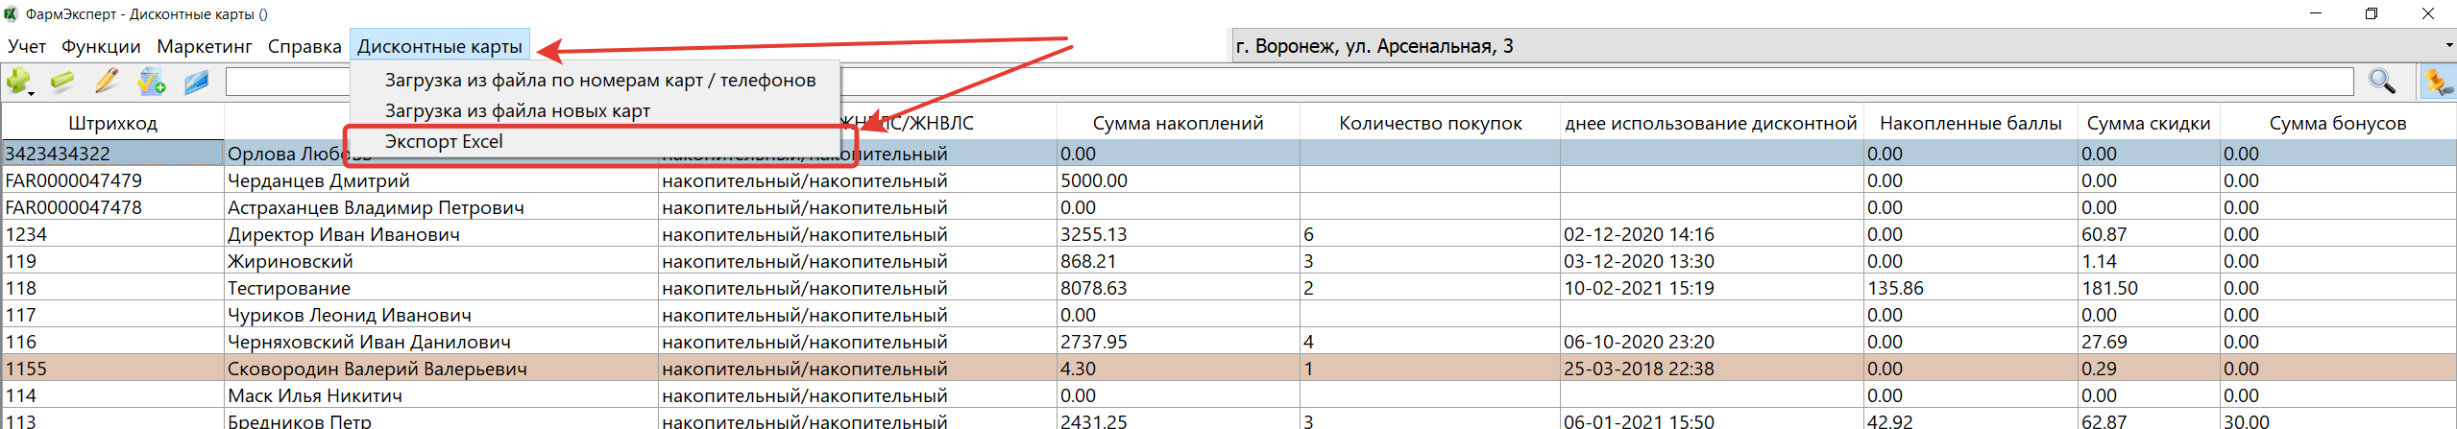Open the pharmacy address dropdown
The width and height of the screenshot is (2457, 429).
point(2448,46)
